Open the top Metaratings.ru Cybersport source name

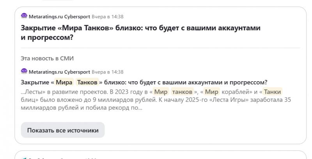coord(59,17)
